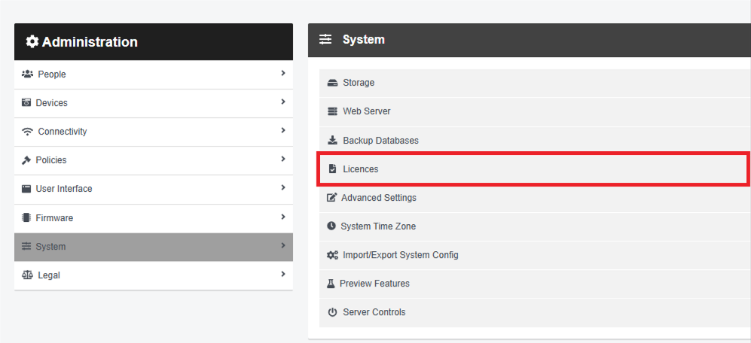Expand the Devices chevron arrow

click(x=283, y=102)
